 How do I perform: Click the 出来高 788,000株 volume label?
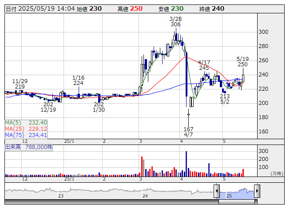point(29,147)
